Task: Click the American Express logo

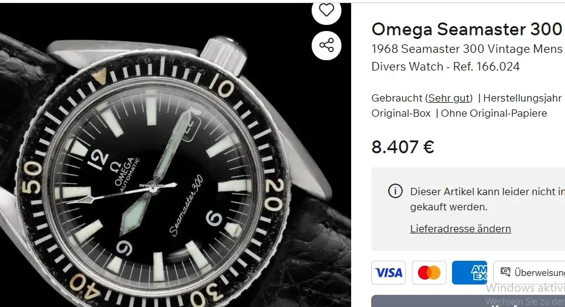Action: (470, 273)
